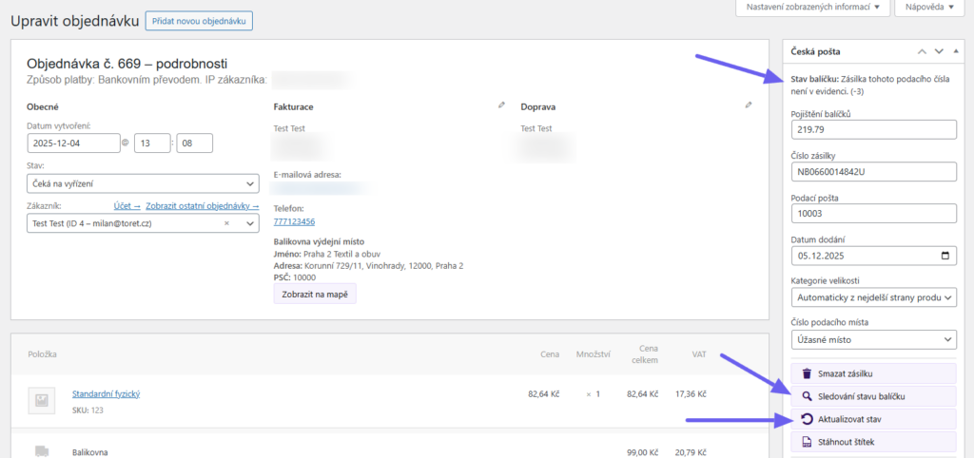
Task: Clear the selected customer with the x icon
Action: [x=226, y=223]
